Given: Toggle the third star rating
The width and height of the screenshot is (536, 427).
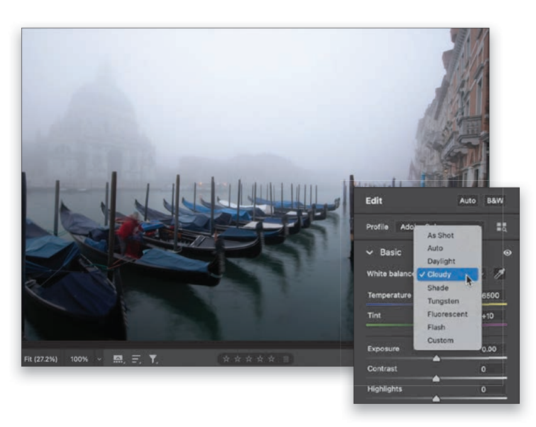Looking at the screenshot, I should click(x=249, y=359).
